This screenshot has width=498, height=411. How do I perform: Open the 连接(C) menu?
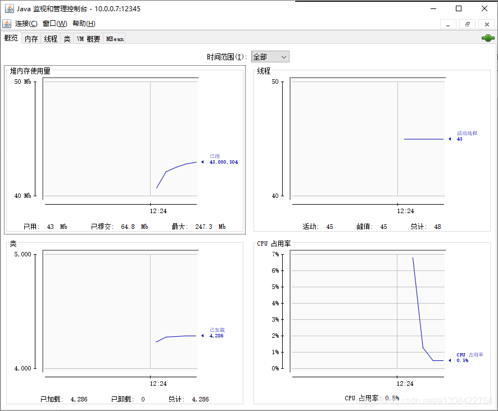click(x=26, y=24)
